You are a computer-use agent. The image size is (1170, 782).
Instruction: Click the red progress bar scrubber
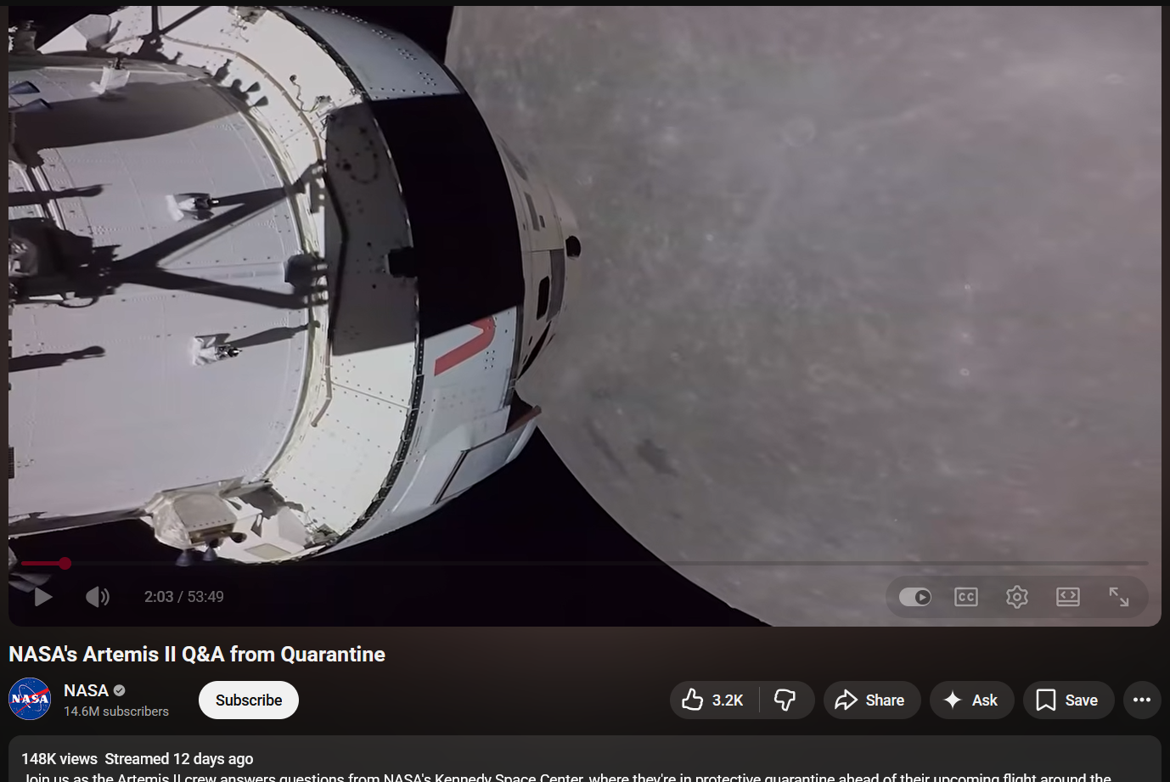coord(65,563)
